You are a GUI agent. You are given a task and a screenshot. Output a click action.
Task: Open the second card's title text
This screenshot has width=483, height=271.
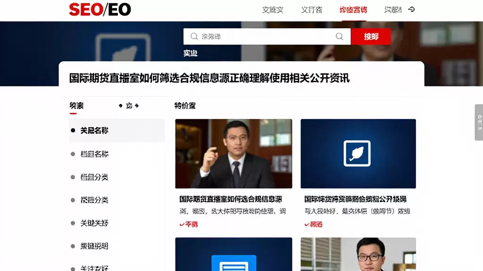[x=356, y=199]
